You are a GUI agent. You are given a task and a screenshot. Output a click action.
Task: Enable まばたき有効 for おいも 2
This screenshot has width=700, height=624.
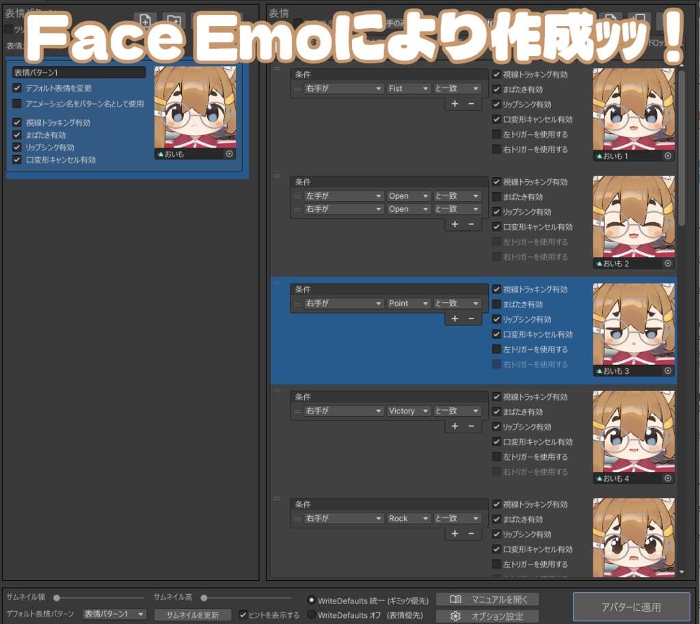[x=496, y=196]
